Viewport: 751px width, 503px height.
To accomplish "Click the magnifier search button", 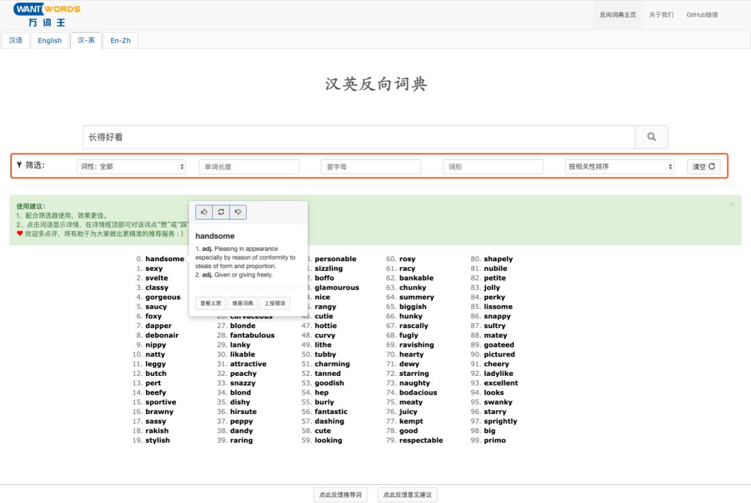I will click(x=652, y=137).
